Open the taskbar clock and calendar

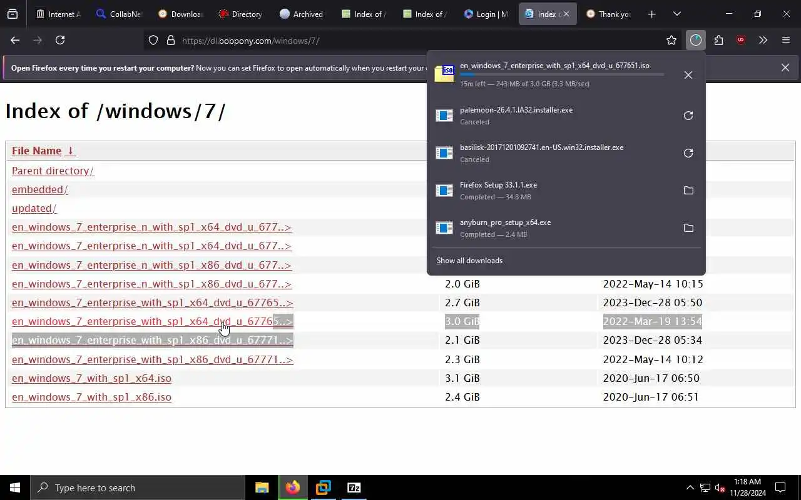[x=747, y=487]
